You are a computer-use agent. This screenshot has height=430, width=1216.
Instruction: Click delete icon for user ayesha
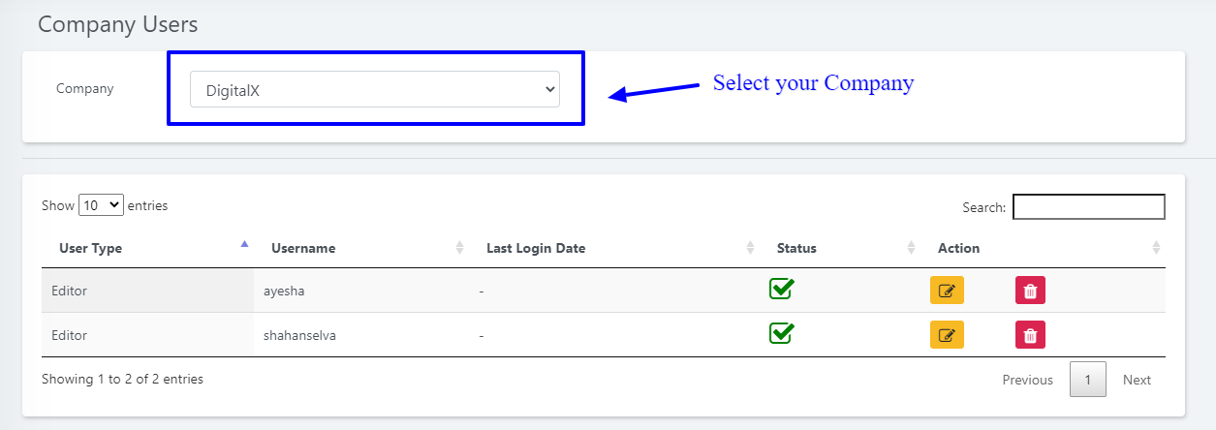(1030, 291)
